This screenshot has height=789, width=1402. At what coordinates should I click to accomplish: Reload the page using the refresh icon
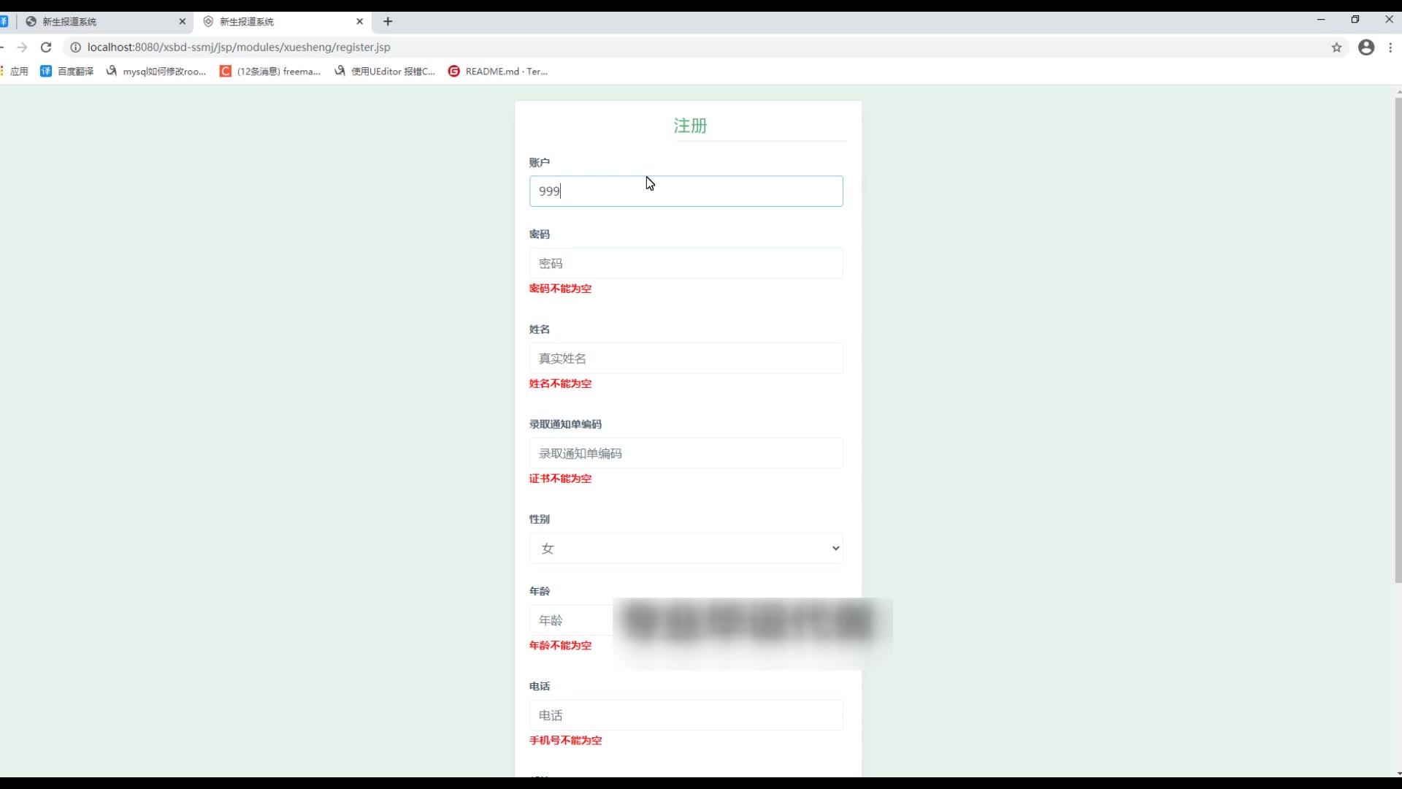coord(46,47)
